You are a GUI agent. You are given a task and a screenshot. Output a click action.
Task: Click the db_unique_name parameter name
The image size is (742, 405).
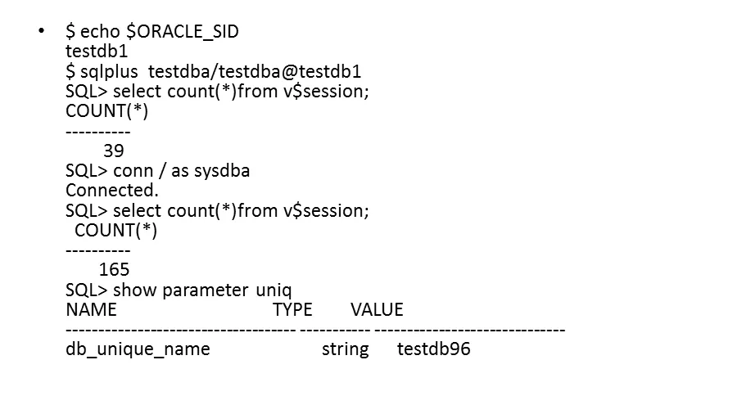(138, 349)
